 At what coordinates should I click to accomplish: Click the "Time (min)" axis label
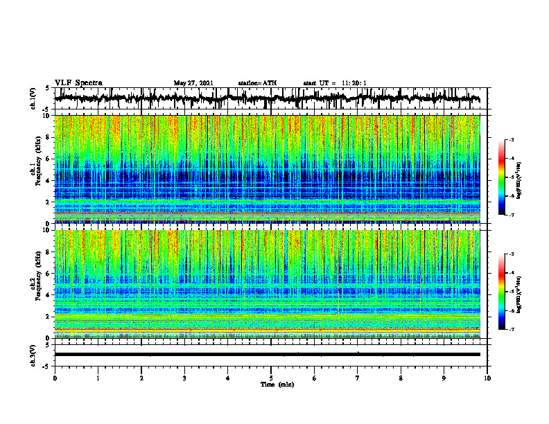[x=277, y=385]
